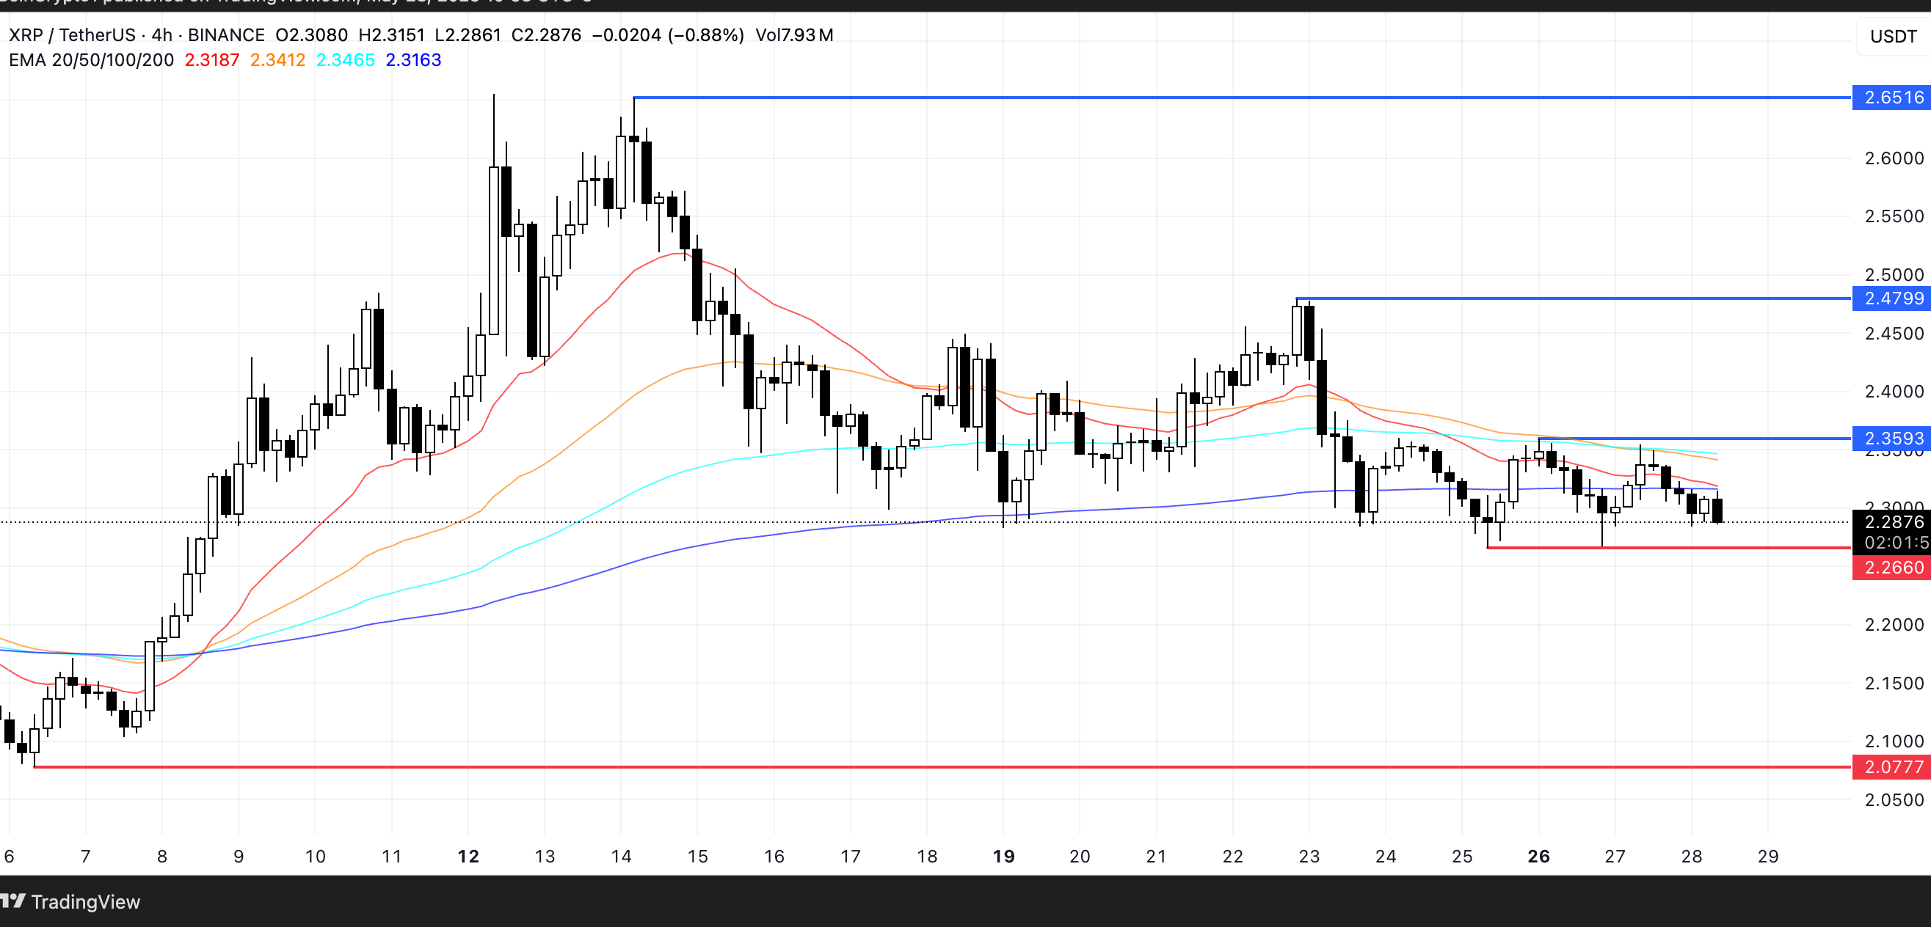Select the red 2.2660 price label
The width and height of the screenshot is (1931, 927).
(x=1891, y=568)
